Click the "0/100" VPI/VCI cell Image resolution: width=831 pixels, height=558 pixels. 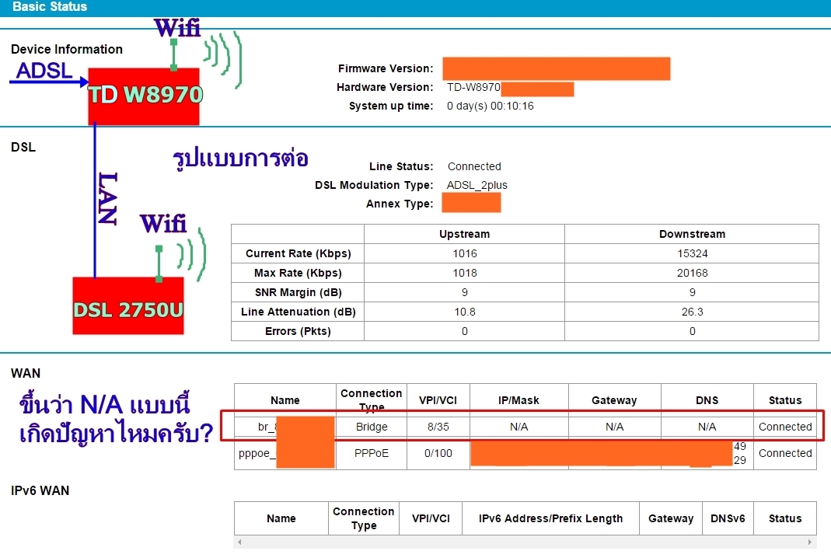(x=438, y=453)
